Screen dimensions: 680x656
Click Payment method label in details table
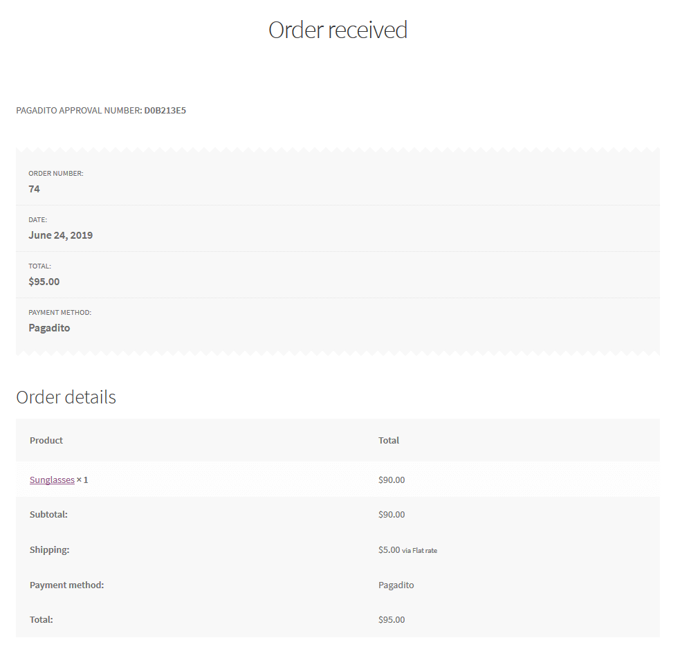(x=66, y=585)
